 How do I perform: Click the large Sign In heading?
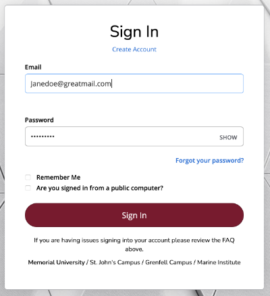[134, 32]
